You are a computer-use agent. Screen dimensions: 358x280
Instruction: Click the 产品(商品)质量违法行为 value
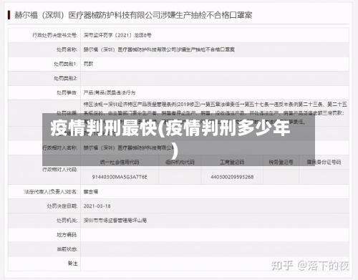[110, 92]
